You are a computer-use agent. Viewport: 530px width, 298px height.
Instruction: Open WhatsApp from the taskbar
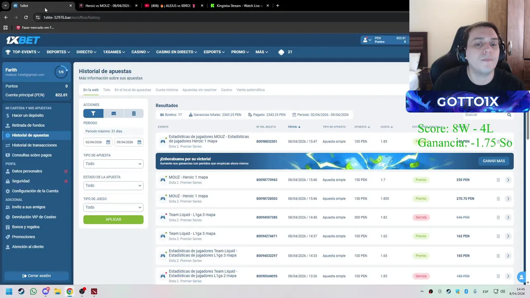[33, 291]
